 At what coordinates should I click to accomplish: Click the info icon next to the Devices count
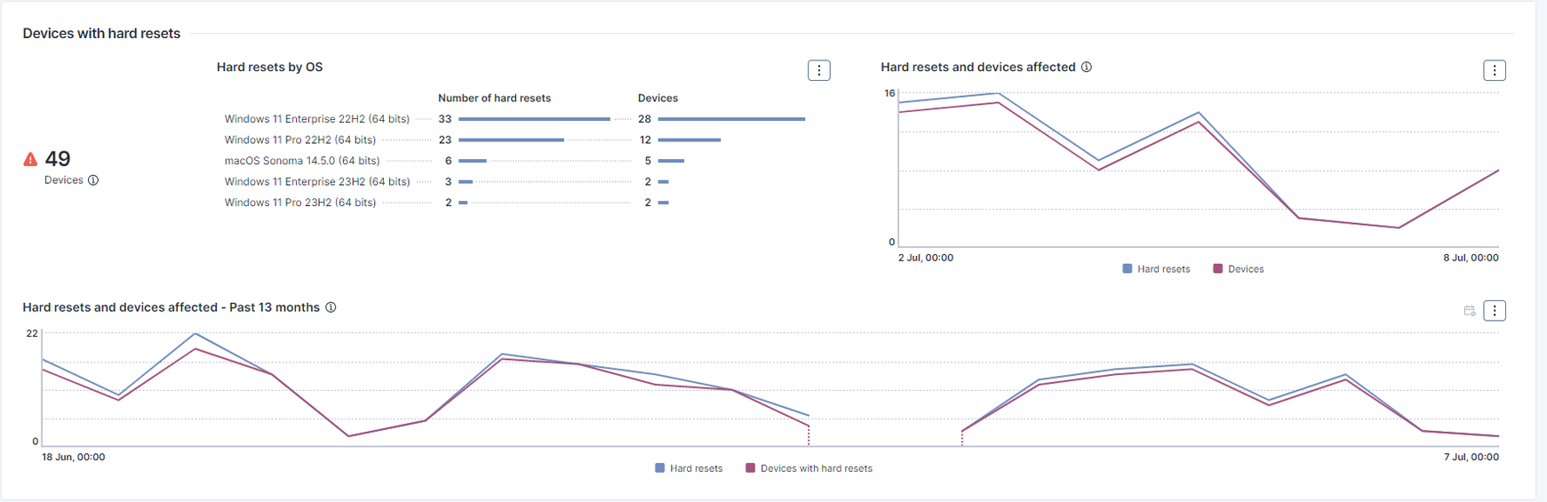coord(93,180)
